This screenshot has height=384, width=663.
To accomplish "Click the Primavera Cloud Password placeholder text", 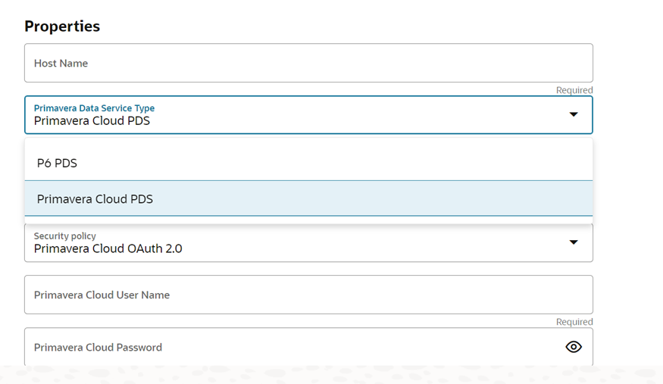I will pyautogui.click(x=98, y=348).
